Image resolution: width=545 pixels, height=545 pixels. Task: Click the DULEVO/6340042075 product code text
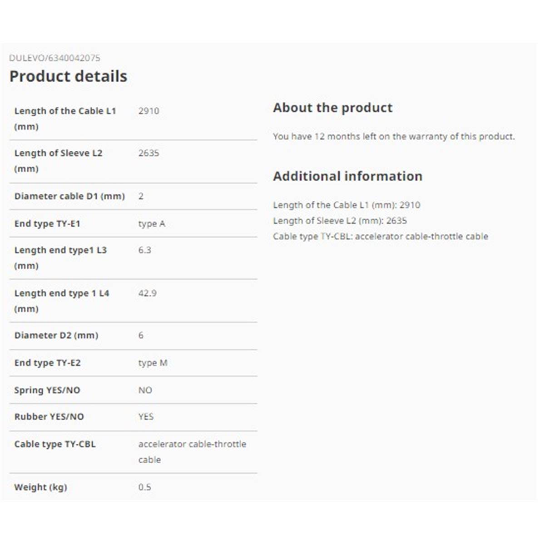[x=54, y=58]
